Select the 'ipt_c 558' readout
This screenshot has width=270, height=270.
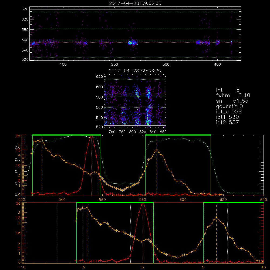coord(229,112)
